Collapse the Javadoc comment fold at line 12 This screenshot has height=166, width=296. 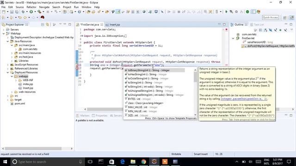[82, 52]
